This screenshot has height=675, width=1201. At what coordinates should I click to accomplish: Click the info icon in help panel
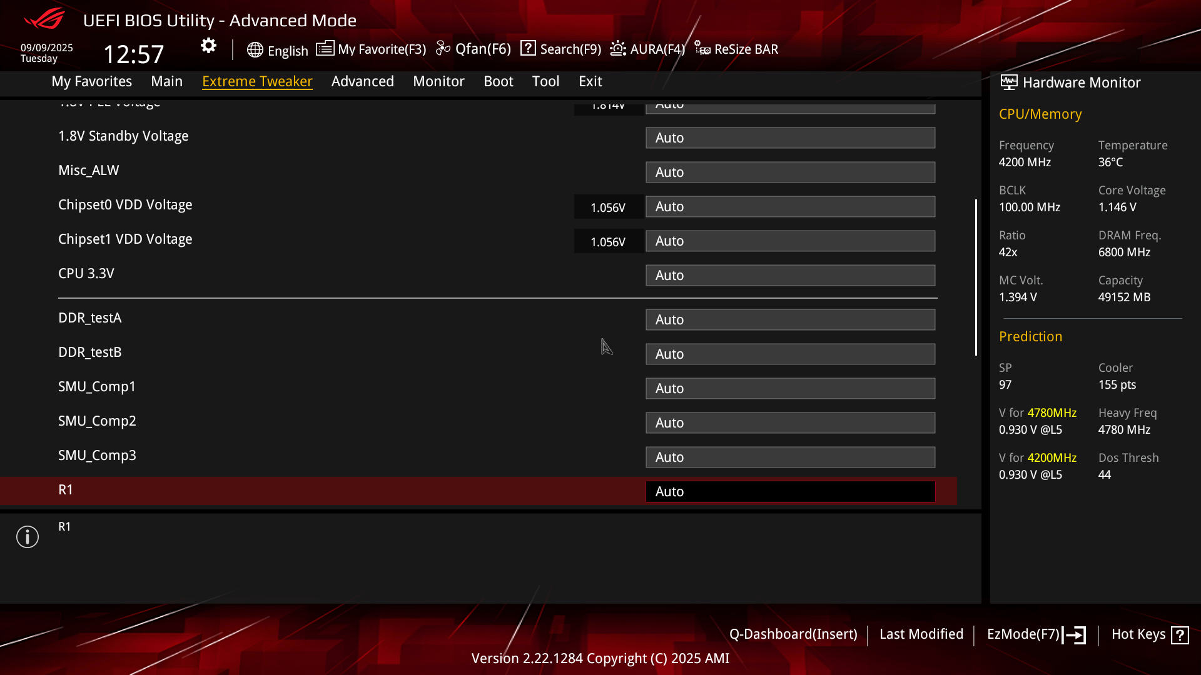(x=28, y=537)
